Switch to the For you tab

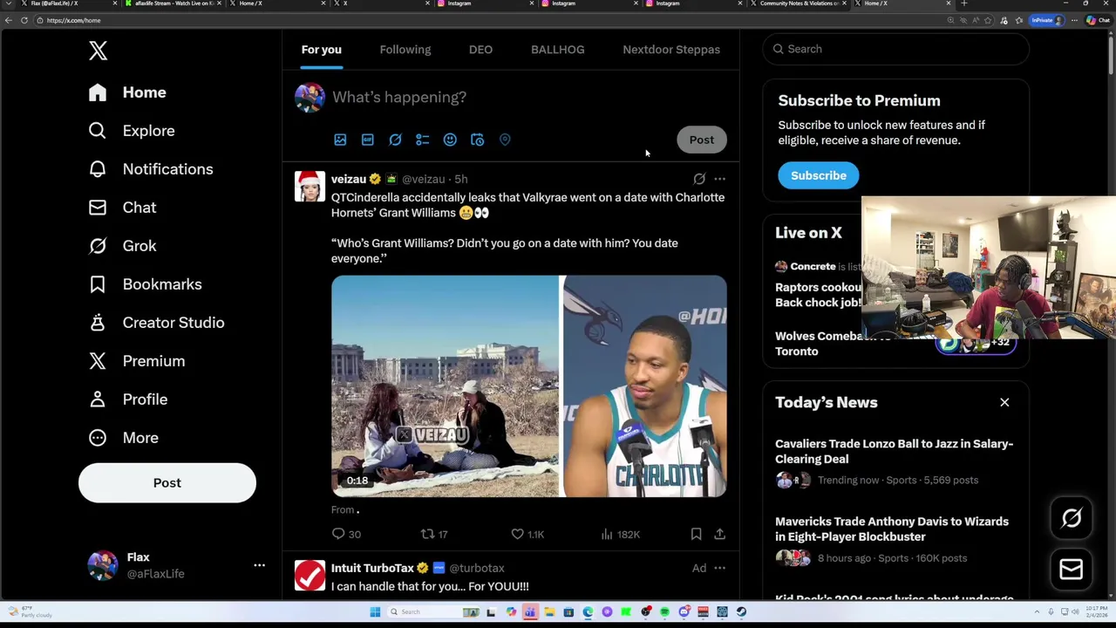pos(322,50)
